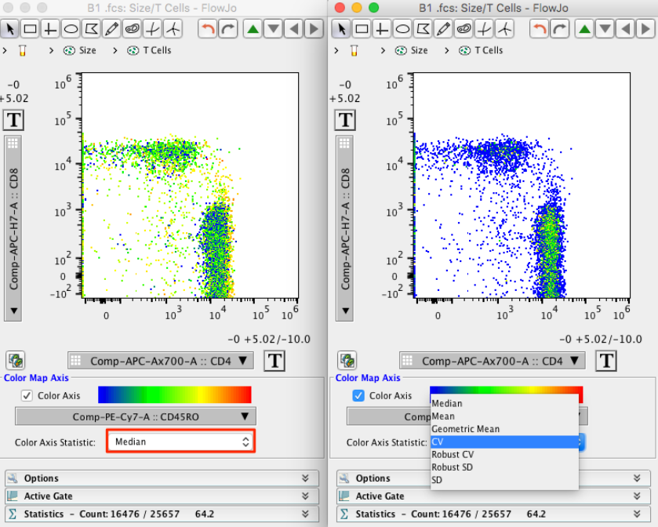Click the down arrow button in left window toolbar
This screenshot has height=527, width=658.
pos(273,29)
